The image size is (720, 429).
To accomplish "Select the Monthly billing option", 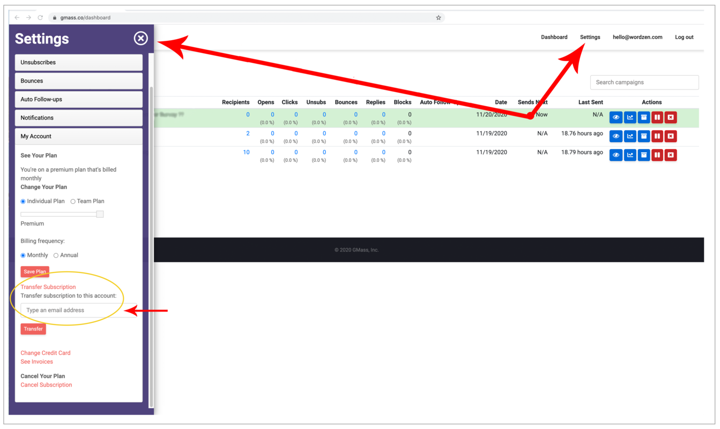I will click(x=23, y=255).
